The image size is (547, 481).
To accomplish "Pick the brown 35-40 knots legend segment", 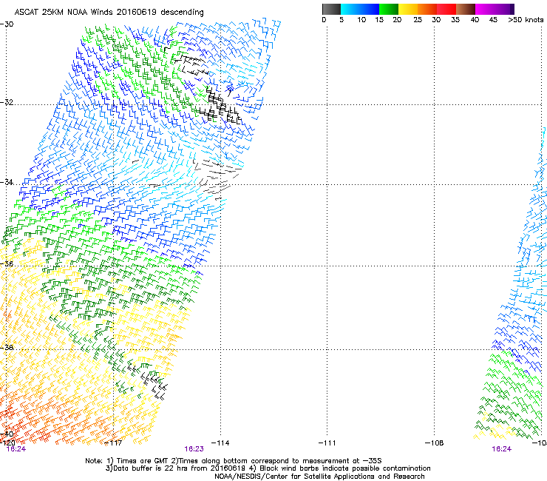I will pos(466,9).
